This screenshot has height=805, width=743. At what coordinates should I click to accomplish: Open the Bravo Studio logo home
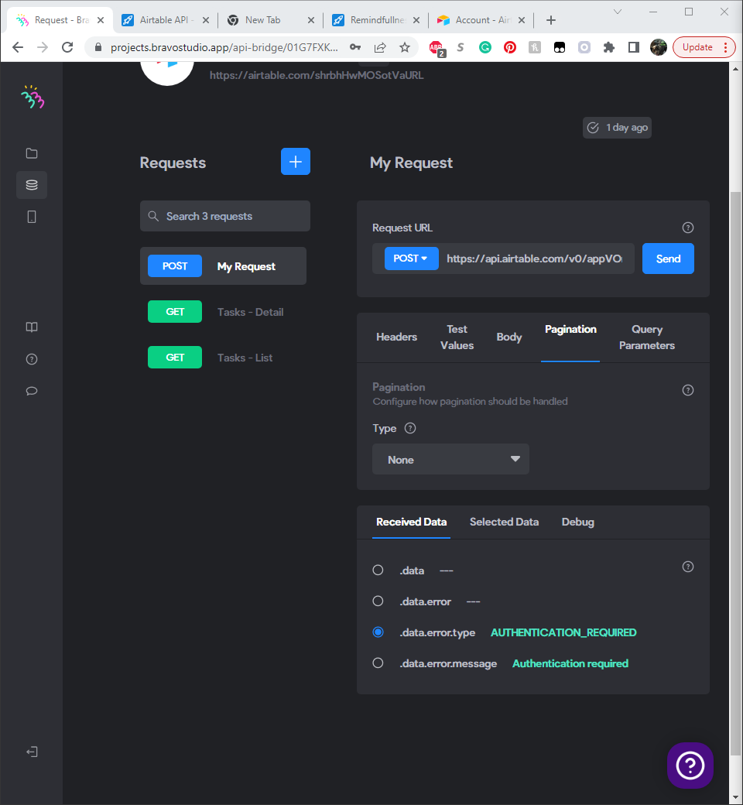(33, 97)
